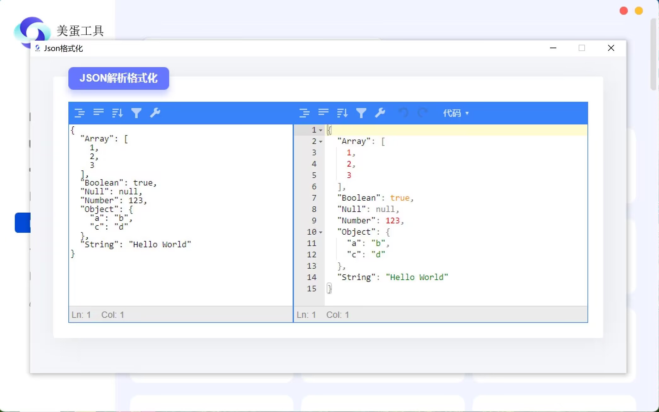Click the JSON解析格式化 button

click(x=119, y=78)
